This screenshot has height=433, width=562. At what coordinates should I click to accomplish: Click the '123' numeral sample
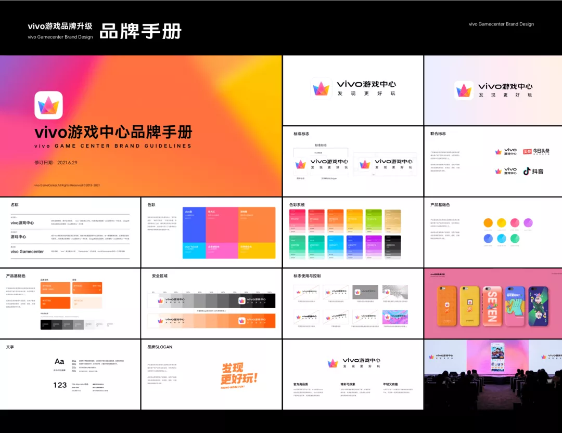tap(60, 385)
